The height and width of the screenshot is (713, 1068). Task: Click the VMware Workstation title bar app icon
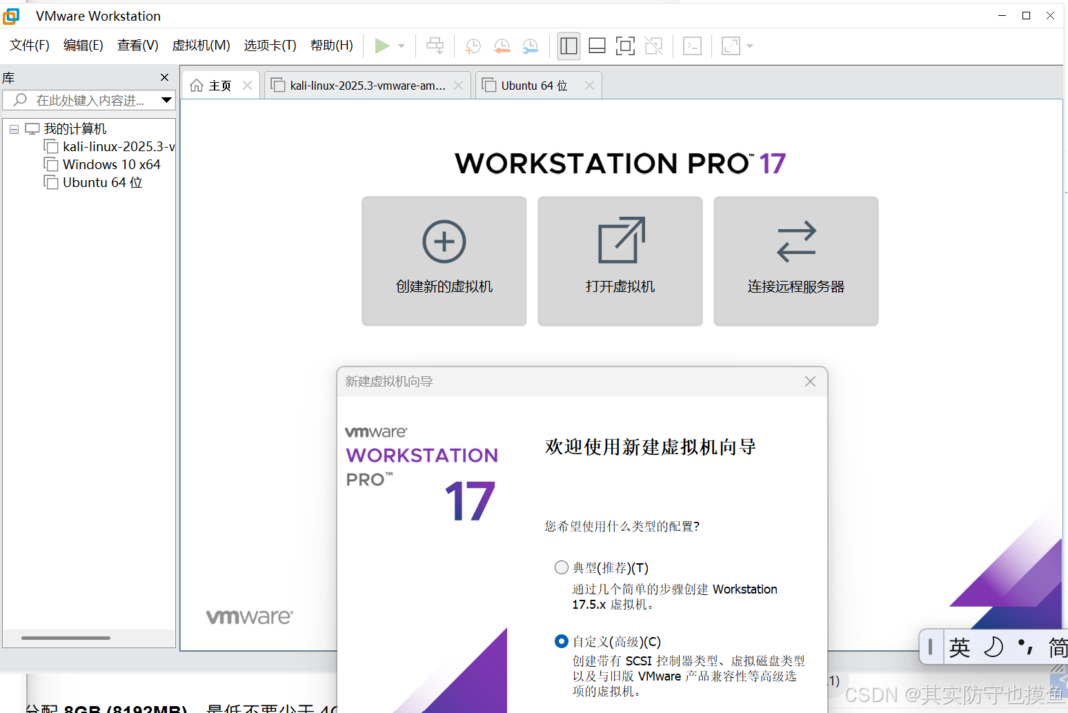(11, 16)
